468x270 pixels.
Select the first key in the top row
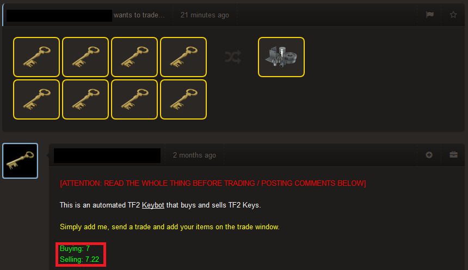click(x=36, y=57)
